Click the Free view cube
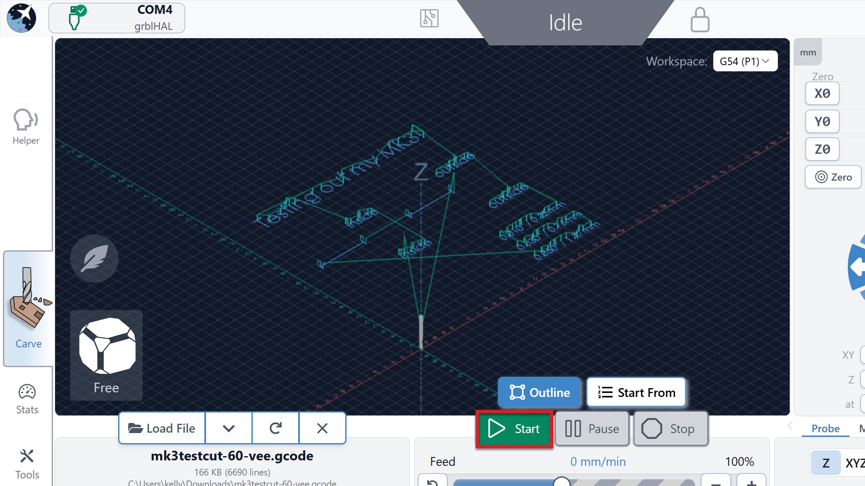The width and height of the screenshot is (865, 486). [106, 355]
